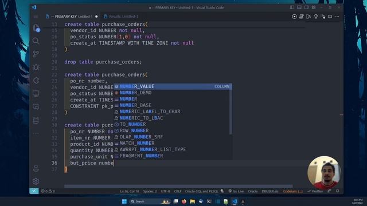Click the run-with-dot icon beside the lightbulb
The height and width of the screenshot is (206, 367).
point(323,17)
